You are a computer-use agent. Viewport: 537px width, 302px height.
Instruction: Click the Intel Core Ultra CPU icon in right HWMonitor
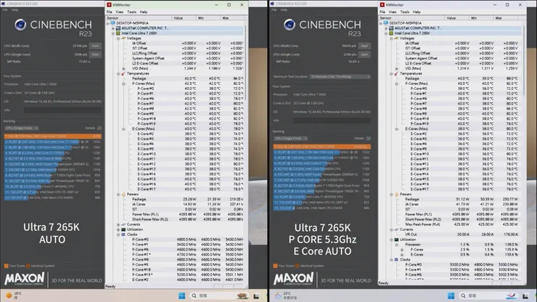pos(391,33)
